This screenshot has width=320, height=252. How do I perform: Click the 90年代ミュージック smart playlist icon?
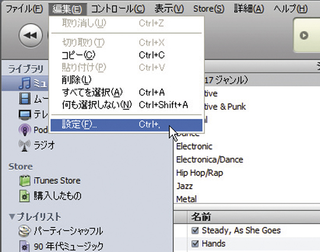tap(24, 246)
